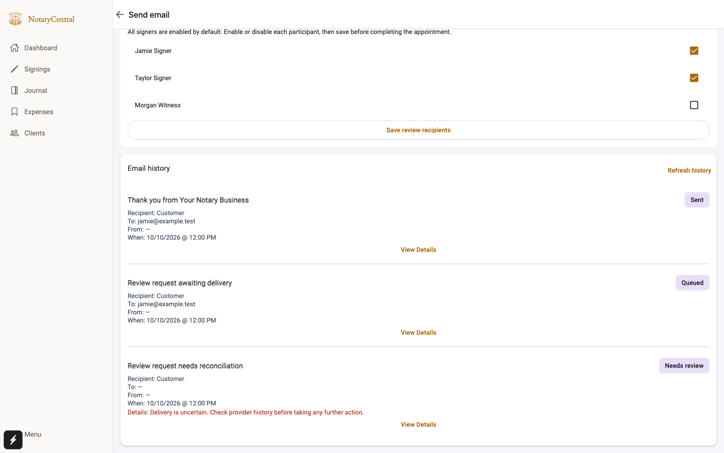Click the Jamie Signer name

tap(153, 51)
